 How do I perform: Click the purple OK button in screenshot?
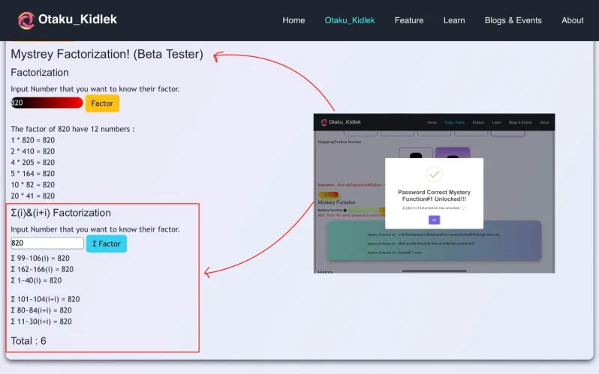434,220
